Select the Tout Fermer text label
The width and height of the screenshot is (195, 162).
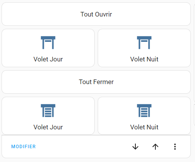[x=96, y=82]
